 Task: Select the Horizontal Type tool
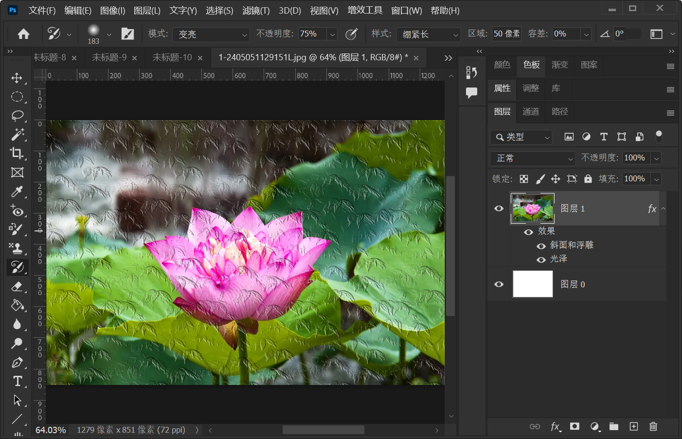coord(17,381)
